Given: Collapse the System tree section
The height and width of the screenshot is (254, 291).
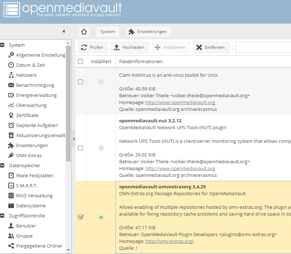Looking at the screenshot, I should (2, 45).
